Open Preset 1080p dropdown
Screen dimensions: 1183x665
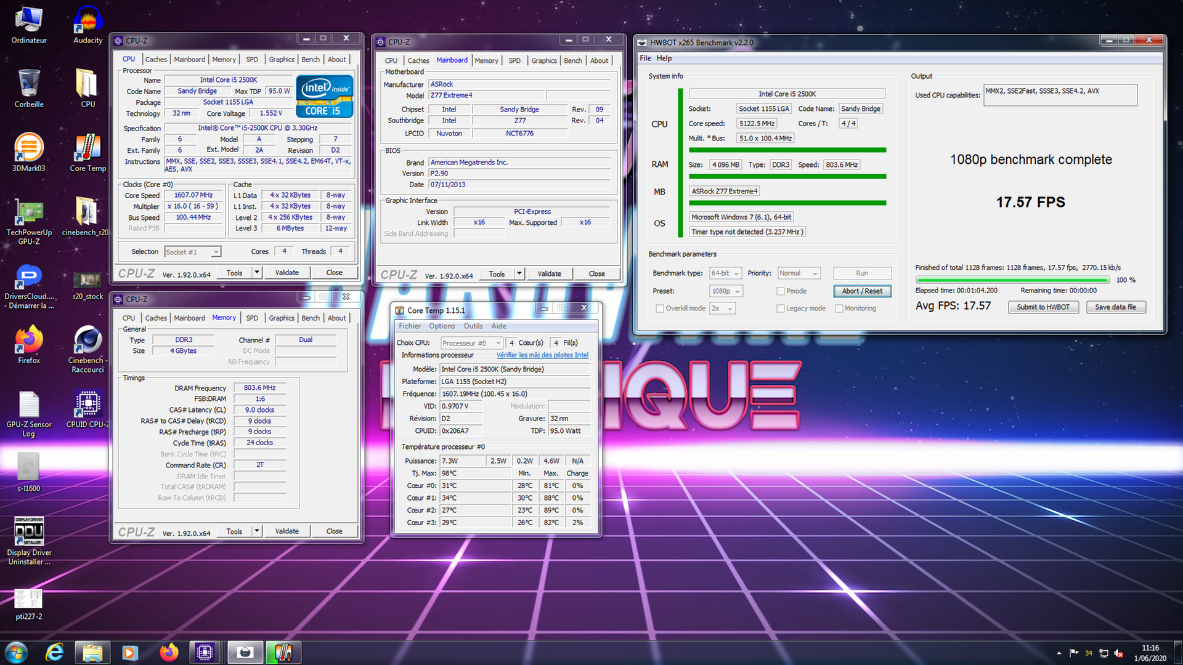[726, 291]
